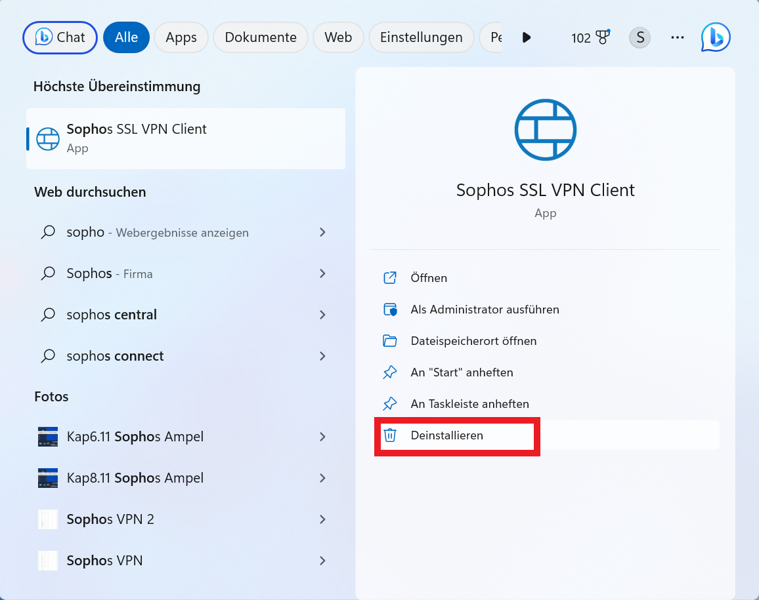
Task: Expand the sophos central result chevron
Action: 322,315
